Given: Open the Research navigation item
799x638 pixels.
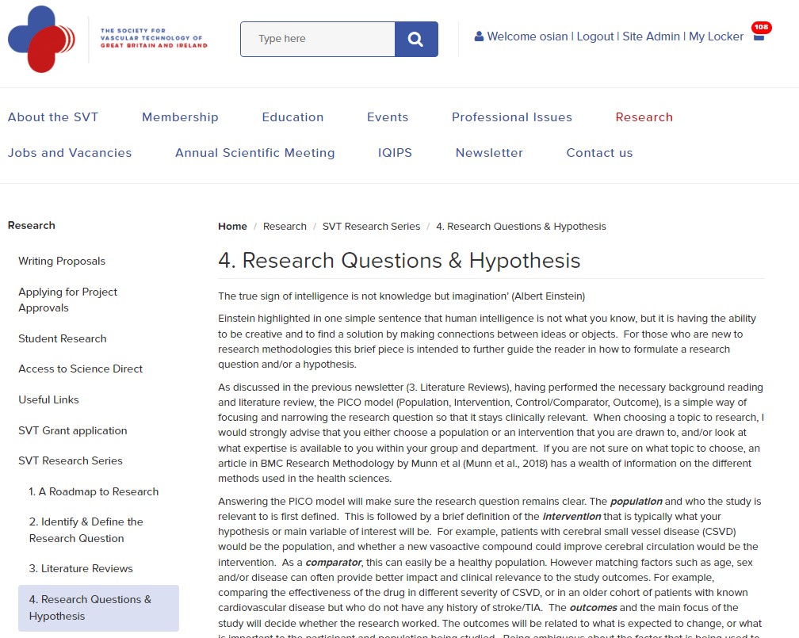Looking at the screenshot, I should (644, 117).
